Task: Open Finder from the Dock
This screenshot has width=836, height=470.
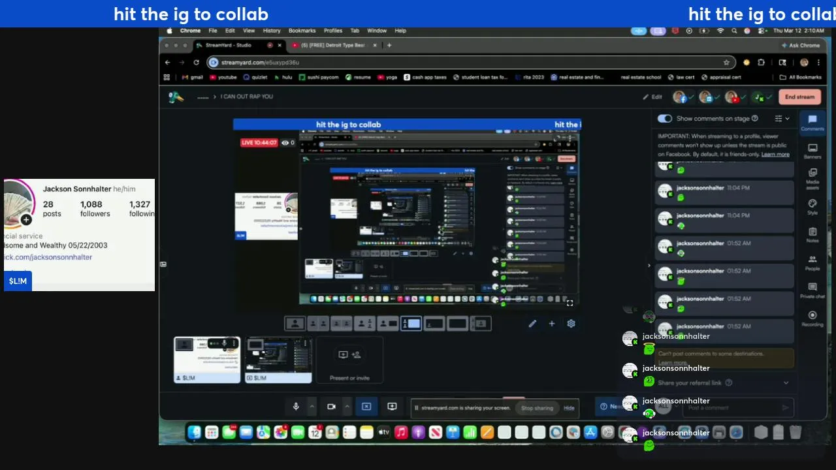Action: coord(195,432)
